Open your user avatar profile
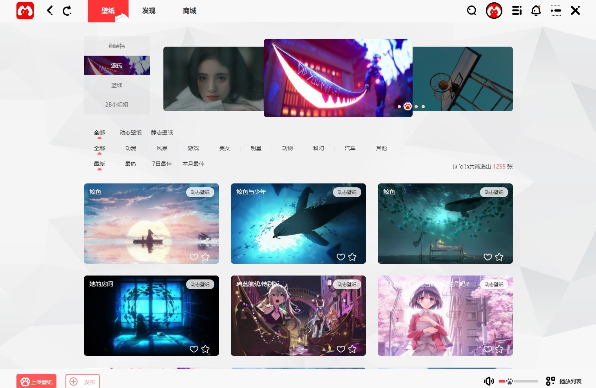 (x=494, y=11)
